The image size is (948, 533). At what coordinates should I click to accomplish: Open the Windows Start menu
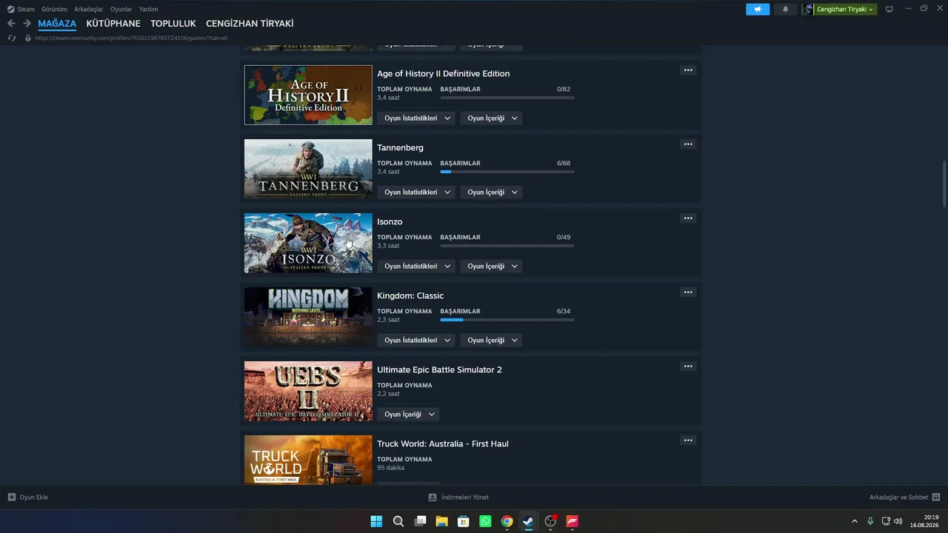coord(376,521)
